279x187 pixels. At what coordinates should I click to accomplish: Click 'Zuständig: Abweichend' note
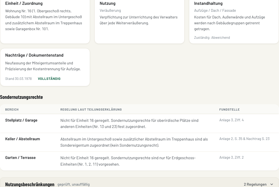pyautogui.click(x=212, y=38)
